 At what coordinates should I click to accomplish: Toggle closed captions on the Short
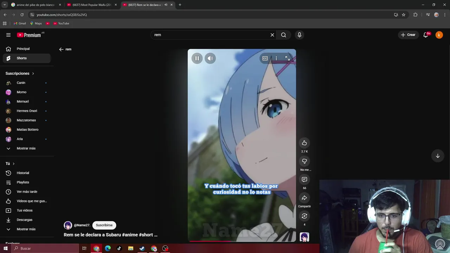point(265,58)
